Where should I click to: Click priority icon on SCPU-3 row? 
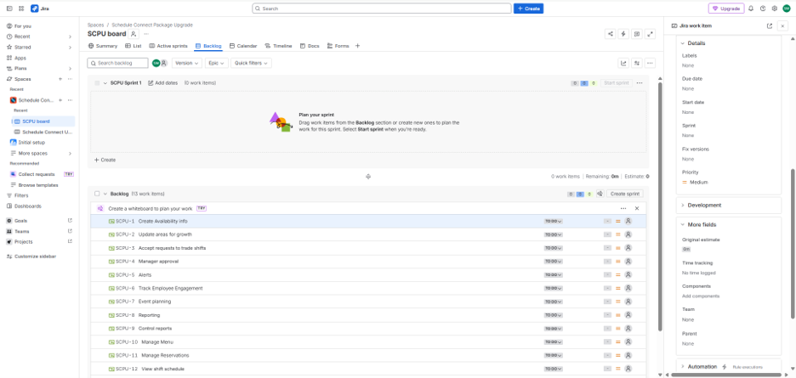click(618, 248)
